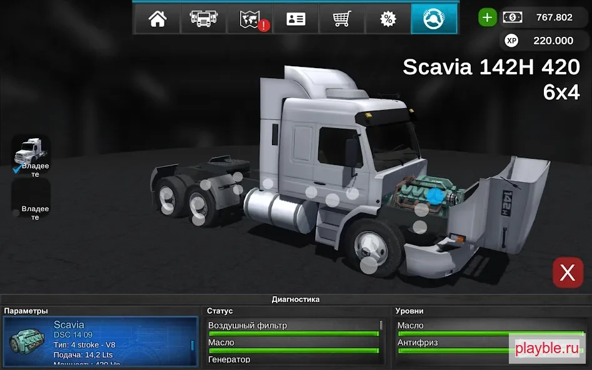The height and width of the screenshot is (370, 592).
Task: Click the Status panel scrollbar
Action: pyautogui.click(x=381, y=325)
